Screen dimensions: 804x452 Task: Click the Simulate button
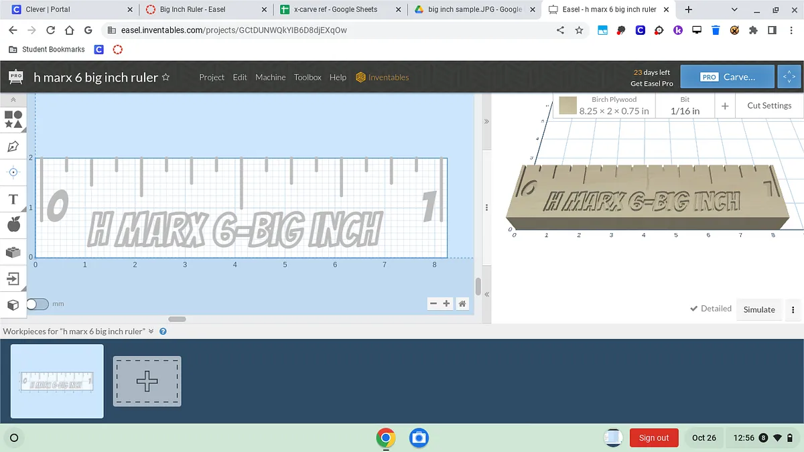point(759,309)
